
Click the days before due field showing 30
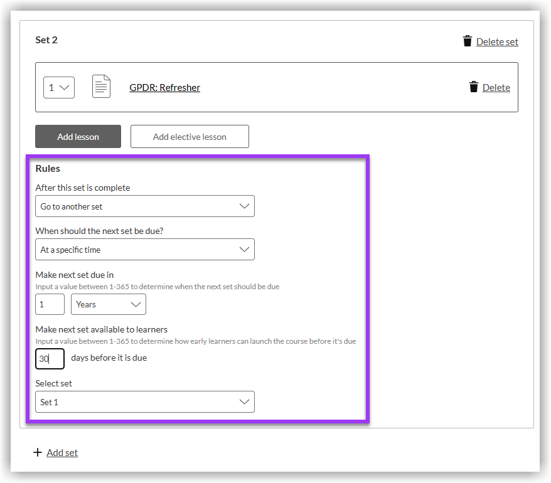(50, 358)
